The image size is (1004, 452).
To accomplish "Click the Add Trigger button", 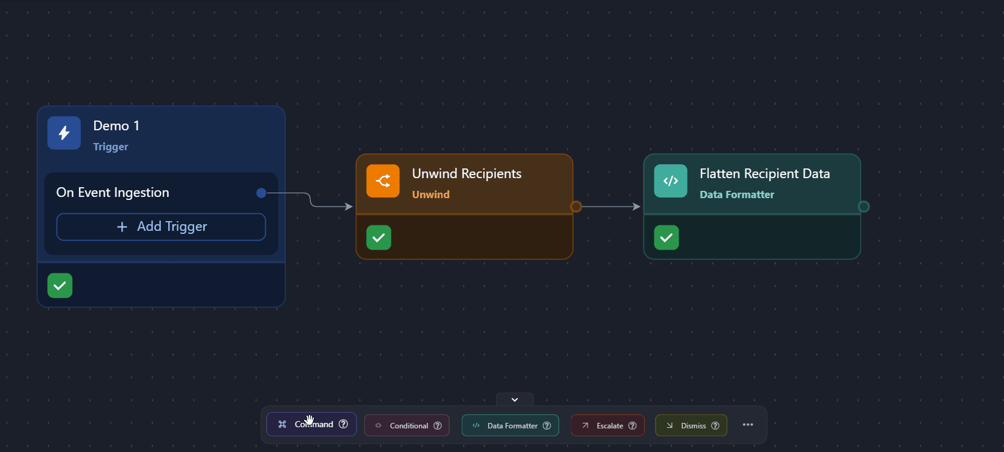I will [161, 227].
